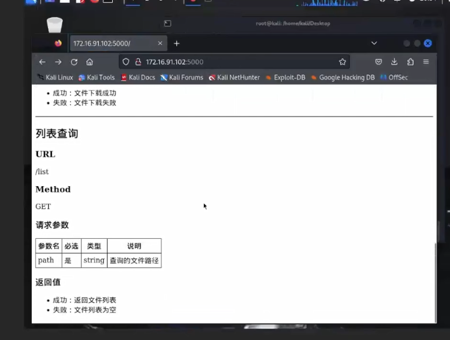Click the page vertical scrollbar thumb
The width and height of the screenshot is (450, 340).
tap(436, 283)
